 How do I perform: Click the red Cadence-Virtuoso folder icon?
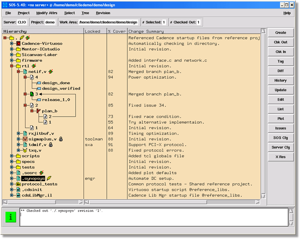[x=18, y=43]
